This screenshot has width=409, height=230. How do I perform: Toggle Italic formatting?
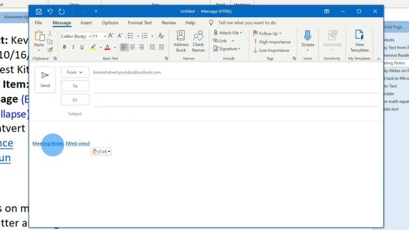(x=73, y=47)
